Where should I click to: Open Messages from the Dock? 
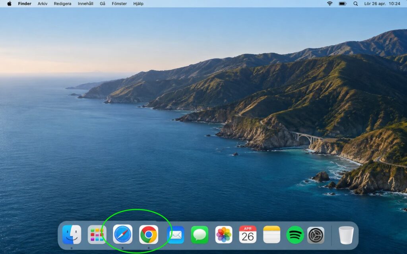click(200, 235)
